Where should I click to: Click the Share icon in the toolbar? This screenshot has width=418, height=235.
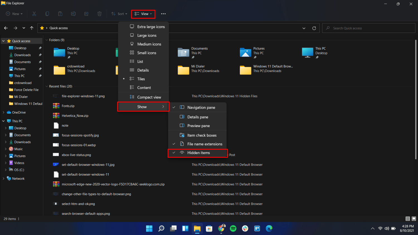(86, 14)
